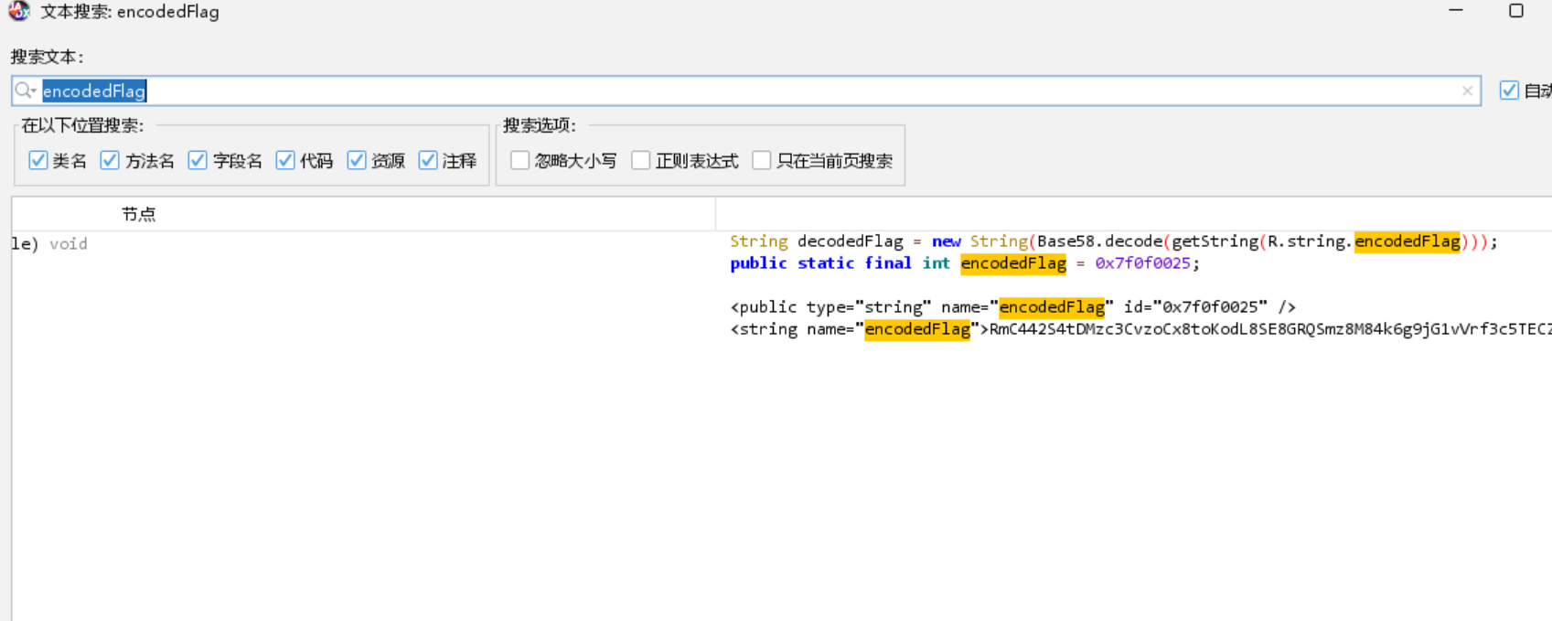
Task: Uncheck the 方法名 search location
Action: pyautogui.click(x=110, y=161)
